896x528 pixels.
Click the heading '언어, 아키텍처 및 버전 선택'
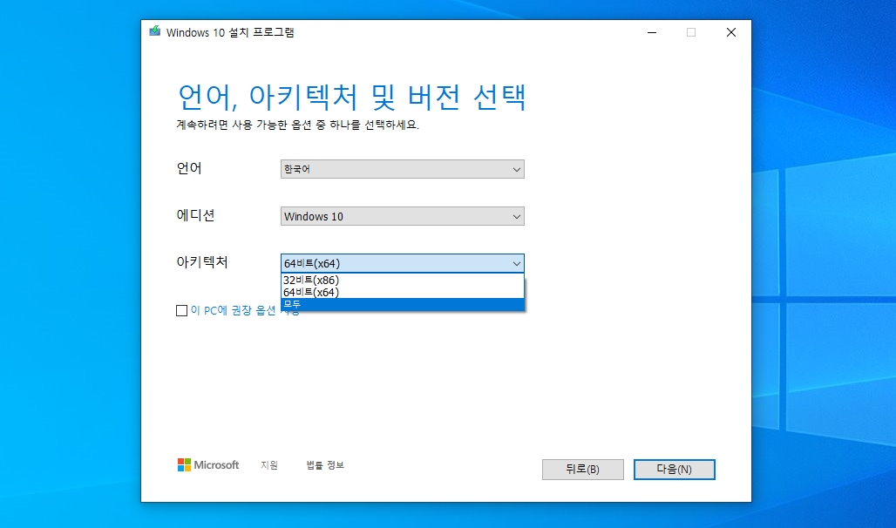pyautogui.click(x=351, y=97)
